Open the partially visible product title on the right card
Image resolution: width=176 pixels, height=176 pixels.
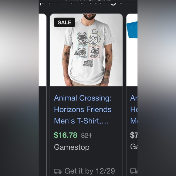(134, 110)
